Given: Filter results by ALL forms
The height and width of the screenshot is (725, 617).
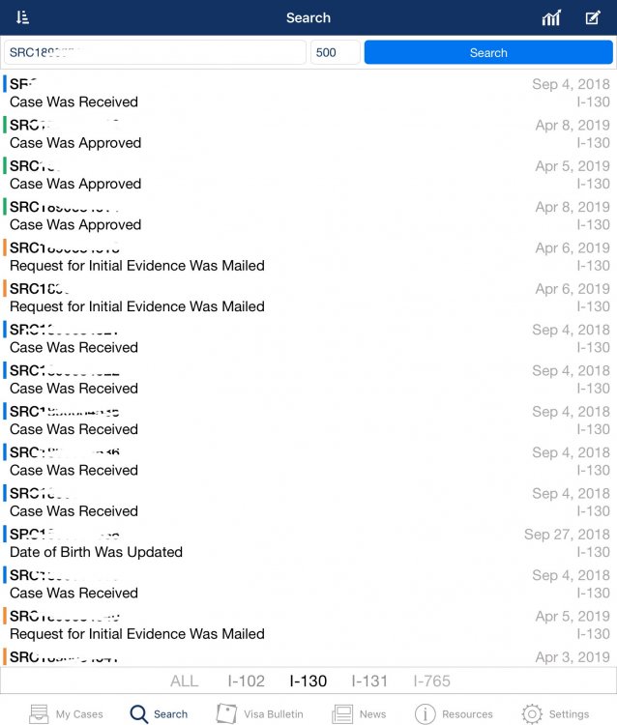Looking at the screenshot, I should click(x=184, y=681).
